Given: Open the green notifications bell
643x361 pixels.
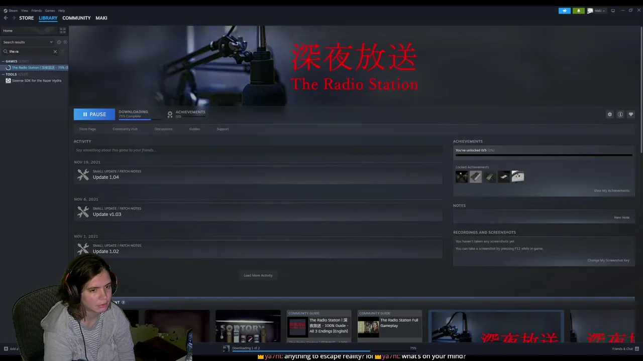Looking at the screenshot, I should coord(578,11).
